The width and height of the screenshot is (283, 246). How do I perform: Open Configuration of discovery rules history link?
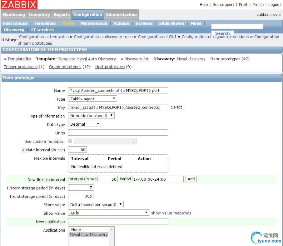click(x=103, y=37)
